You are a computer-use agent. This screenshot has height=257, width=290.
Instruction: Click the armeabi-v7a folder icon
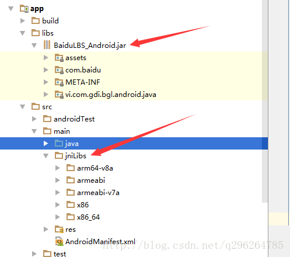[x=71, y=192]
